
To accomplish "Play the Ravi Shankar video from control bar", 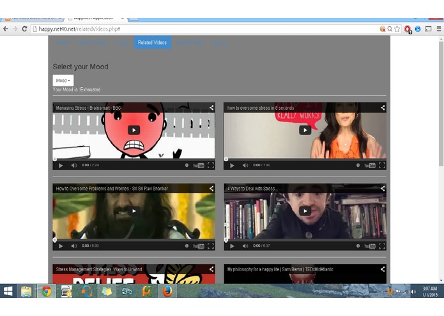I will (x=61, y=246).
